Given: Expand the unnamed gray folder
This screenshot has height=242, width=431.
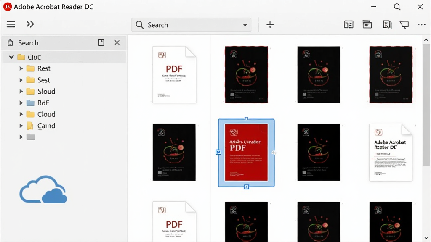Looking at the screenshot, I should click(21, 137).
